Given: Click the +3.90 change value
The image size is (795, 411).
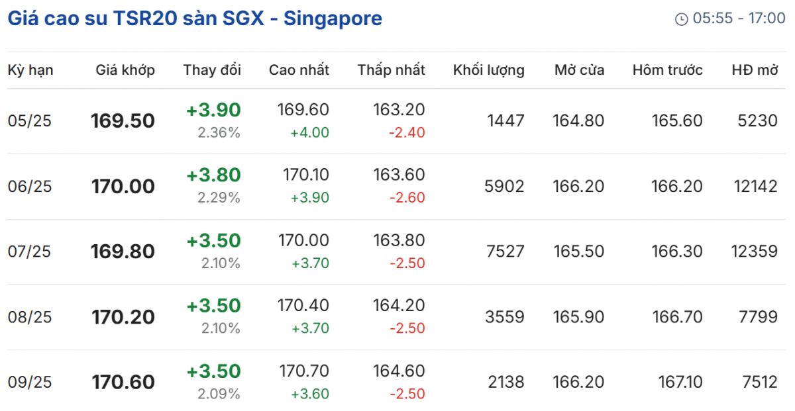Looking at the screenshot, I should point(213,110).
